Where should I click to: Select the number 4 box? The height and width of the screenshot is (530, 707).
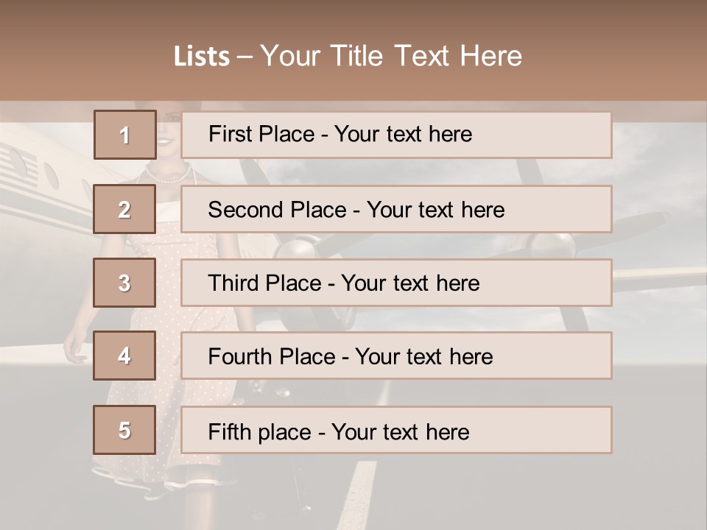(124, 356)
